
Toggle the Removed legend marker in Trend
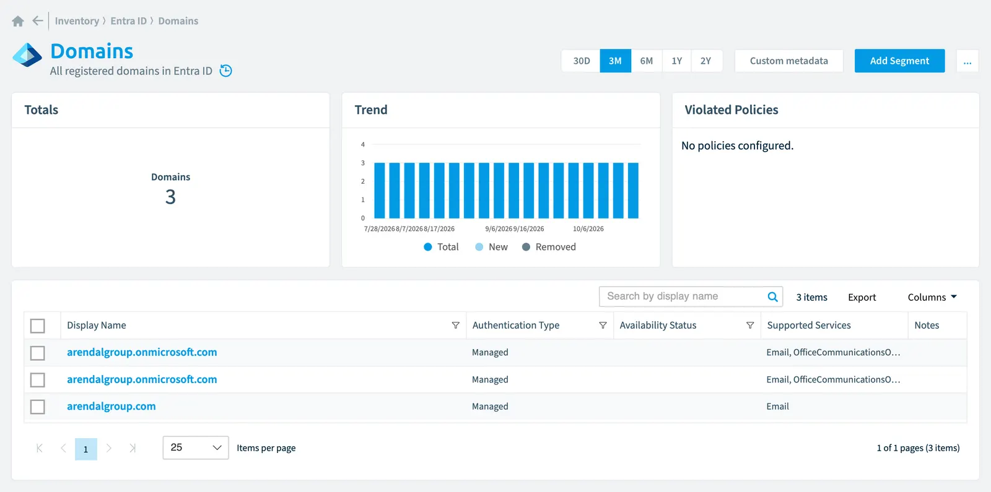pos(526,247)
